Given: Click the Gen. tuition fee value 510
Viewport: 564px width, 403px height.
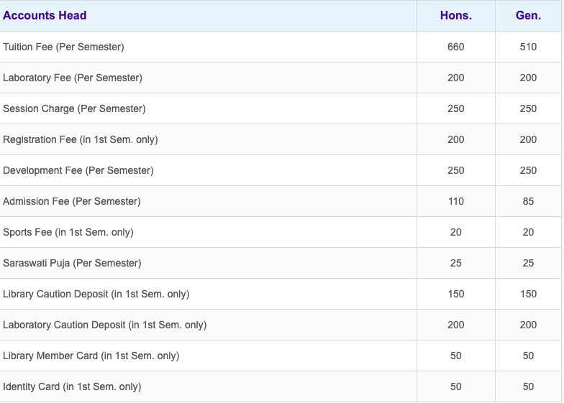Looking at the screenshot, I should pyautogui.click(x=529, y=47).
